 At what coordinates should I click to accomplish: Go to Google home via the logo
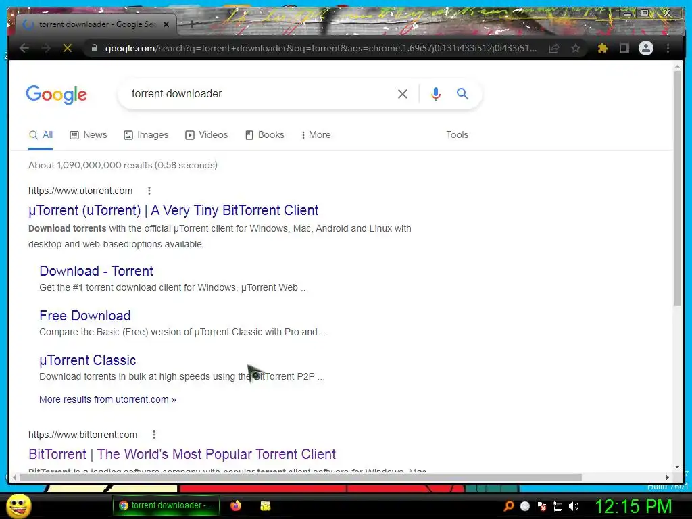(57, 95)
